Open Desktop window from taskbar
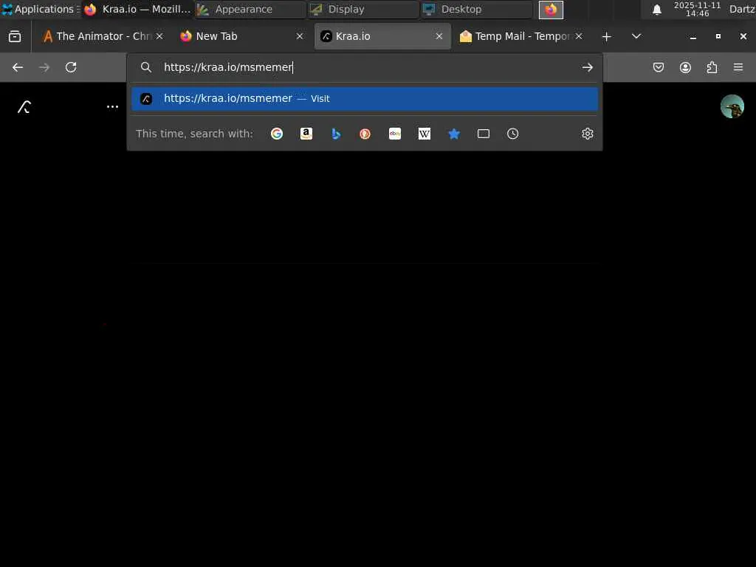Viewport: 756px width, 567px height. pyautogui.click(x=476, y=9)
